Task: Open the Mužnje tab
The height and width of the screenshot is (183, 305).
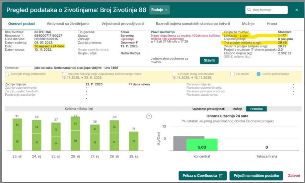Action: 248,24
